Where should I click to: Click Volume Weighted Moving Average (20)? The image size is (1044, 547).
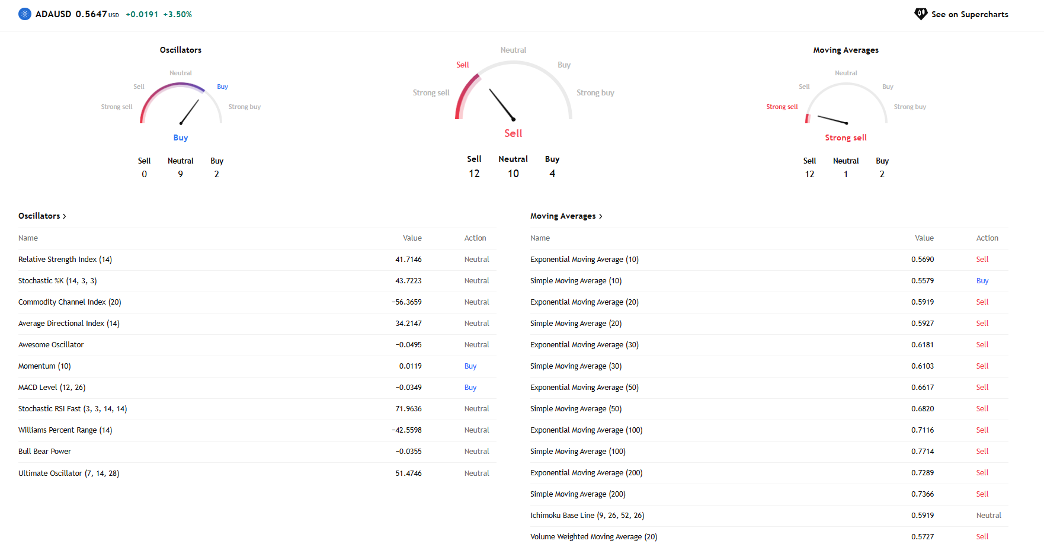594,537
